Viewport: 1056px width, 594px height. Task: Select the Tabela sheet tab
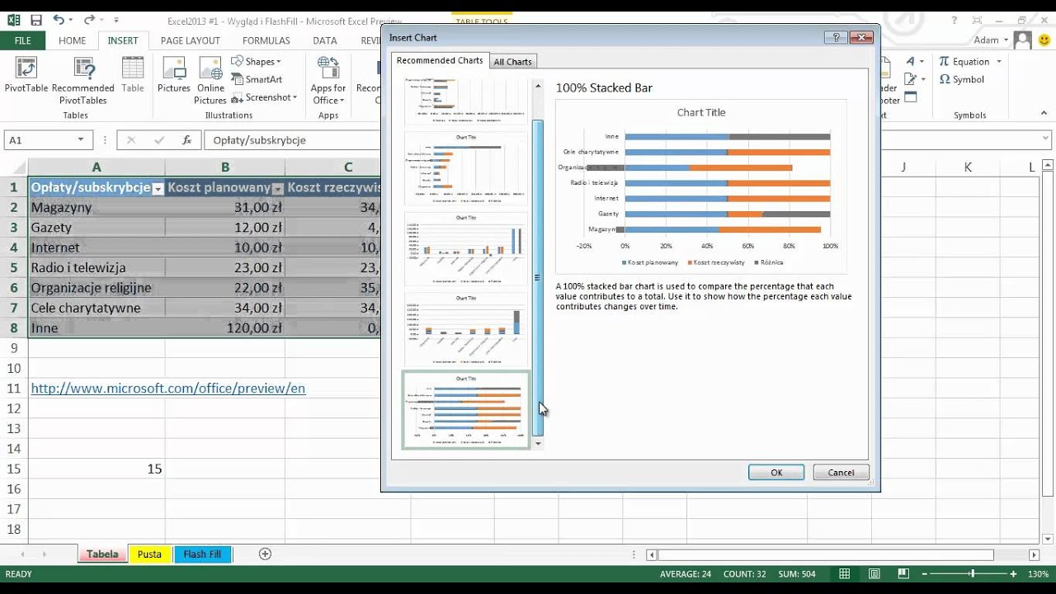tap(102, 554)
